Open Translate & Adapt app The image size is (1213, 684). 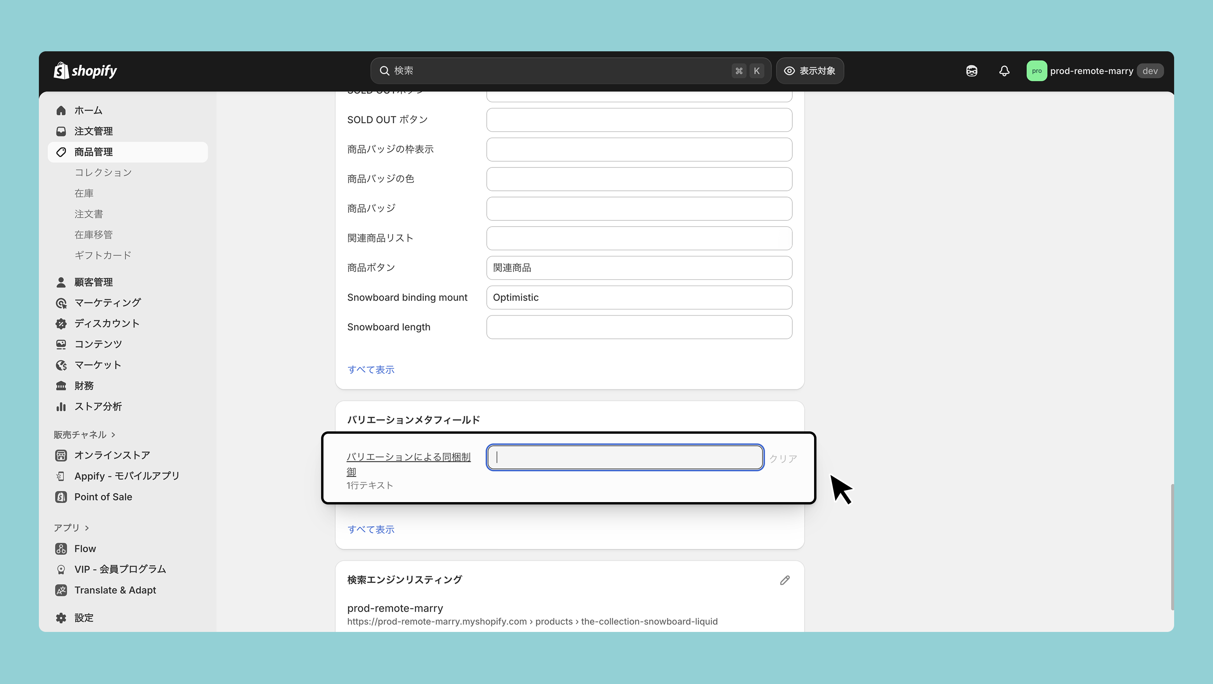pos(115,590)
